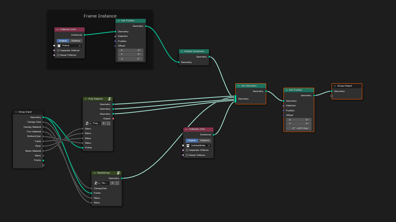Click the Poly... node group name field
The image size is (396, 222).
[x=96, y=123]
